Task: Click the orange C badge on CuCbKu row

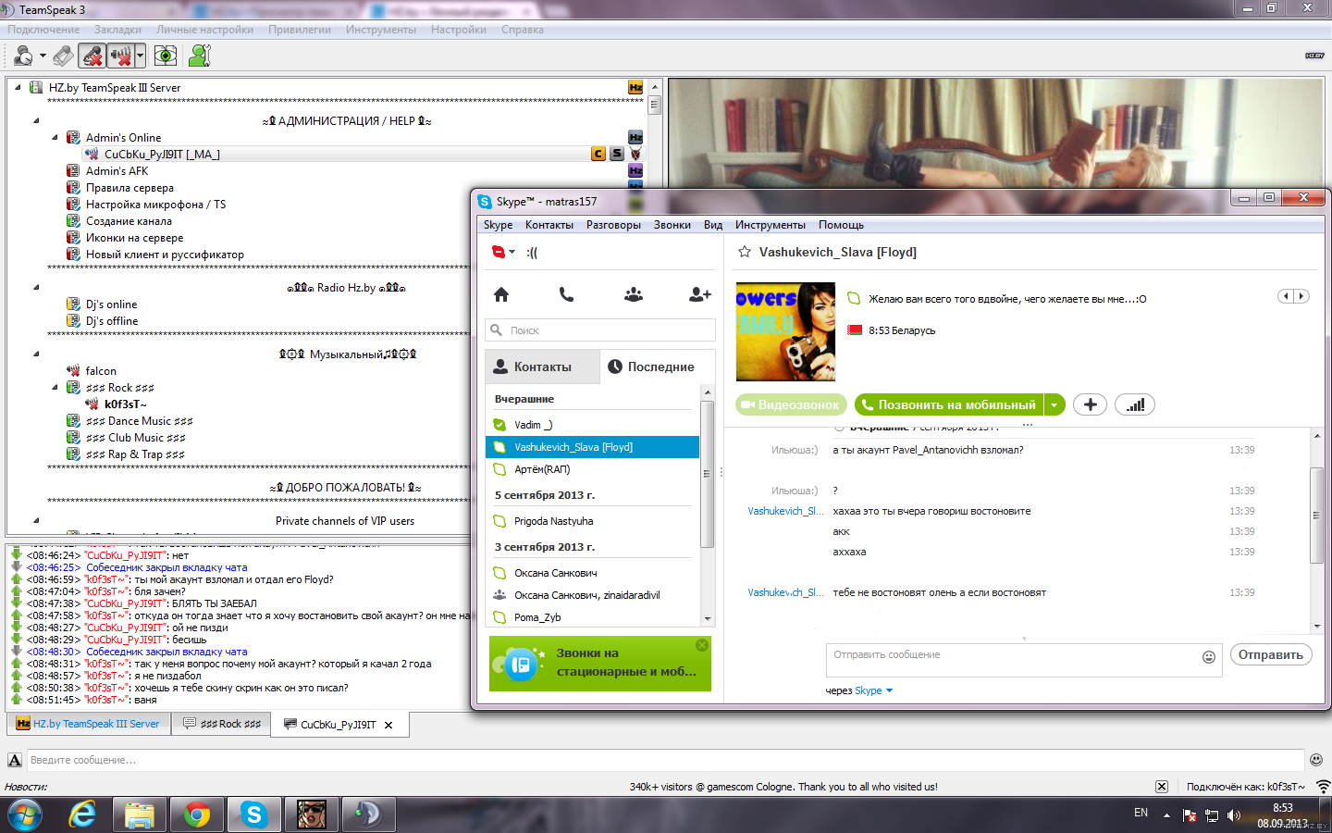Action: click(598, 154)
